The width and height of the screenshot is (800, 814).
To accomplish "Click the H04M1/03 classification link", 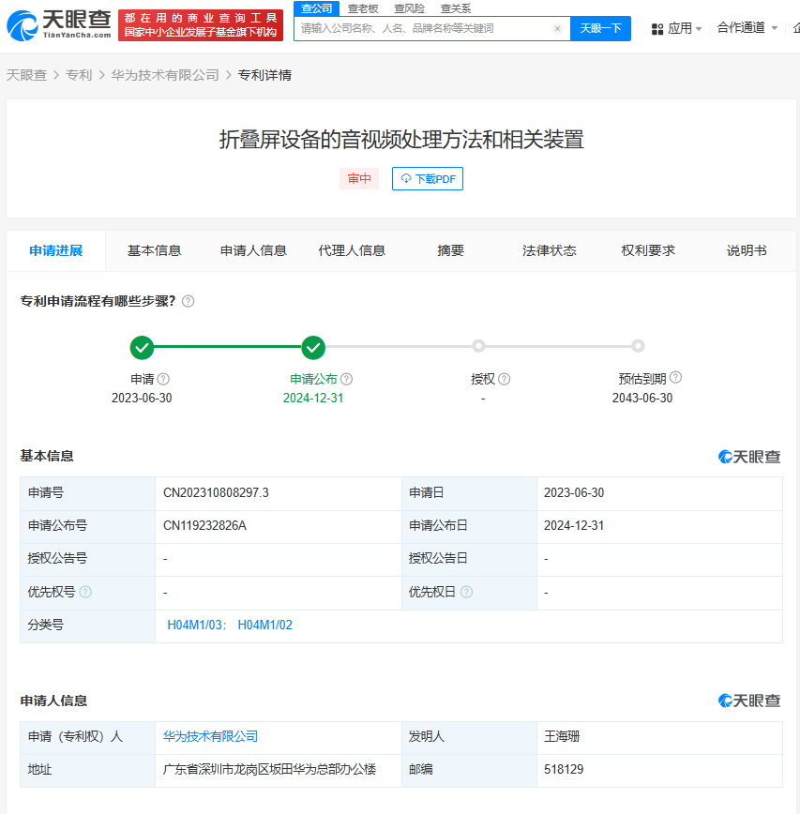I will click(x=195, y=625).
